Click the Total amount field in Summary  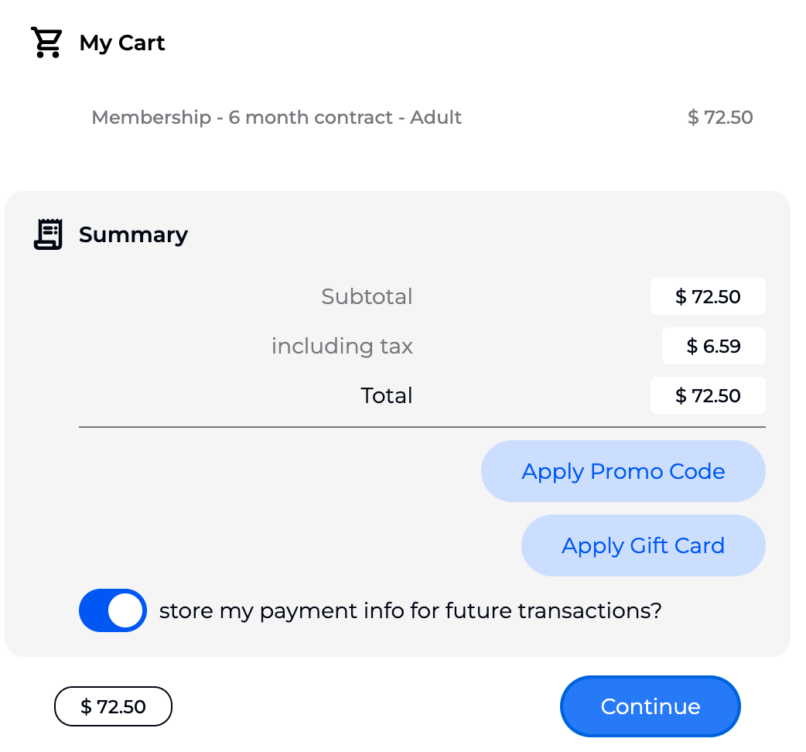[708, 395]
